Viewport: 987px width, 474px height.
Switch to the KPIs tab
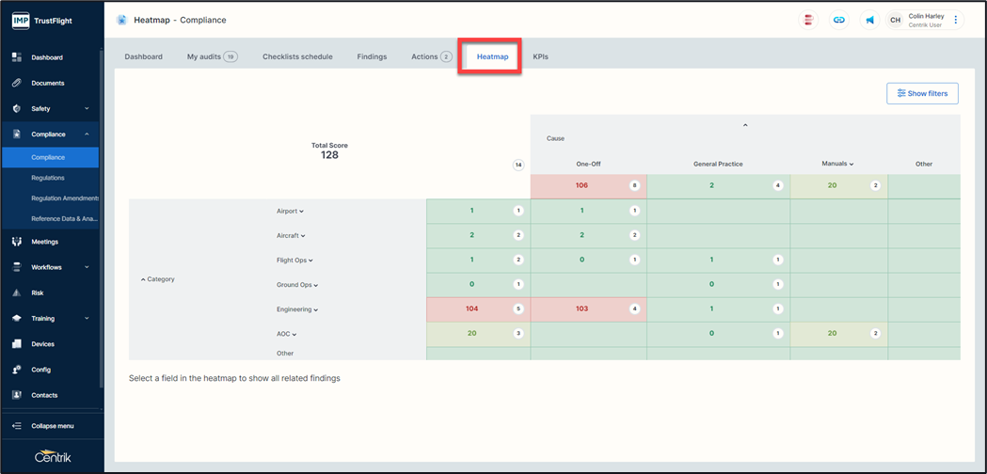click(x=540, y=56)
